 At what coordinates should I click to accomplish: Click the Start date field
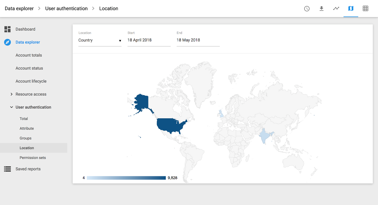[149, 40]
